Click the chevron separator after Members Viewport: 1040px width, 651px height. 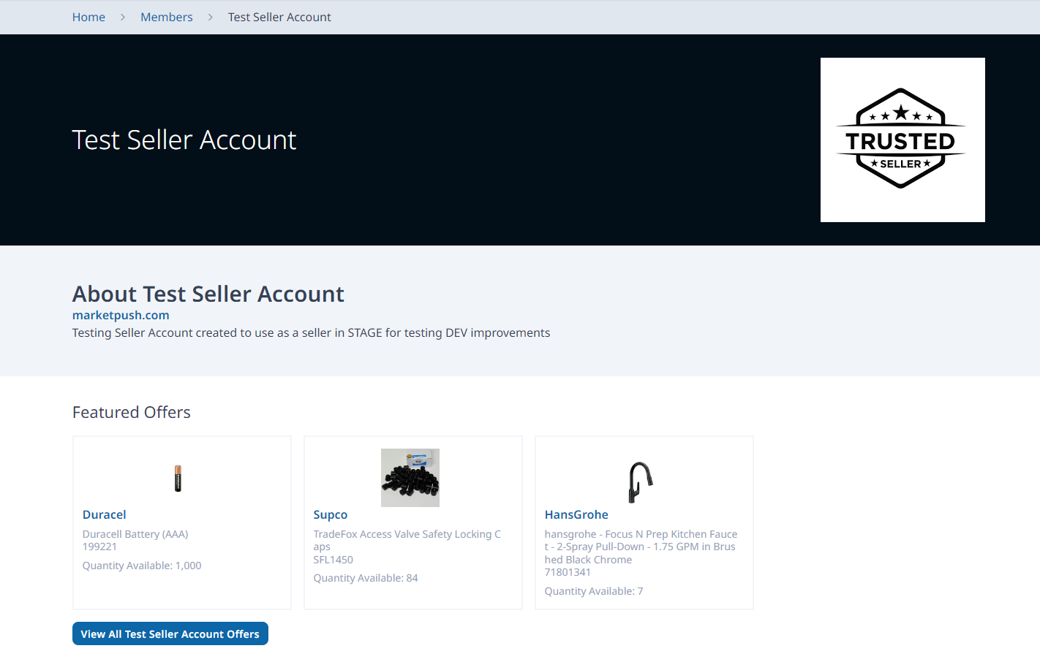click(x=210, y=17)
